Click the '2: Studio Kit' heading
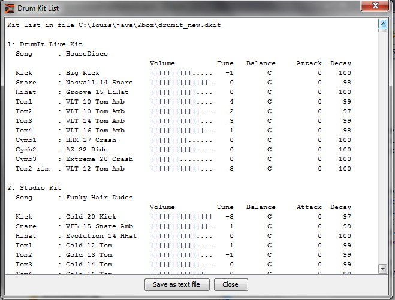 [x=34, y=188]
